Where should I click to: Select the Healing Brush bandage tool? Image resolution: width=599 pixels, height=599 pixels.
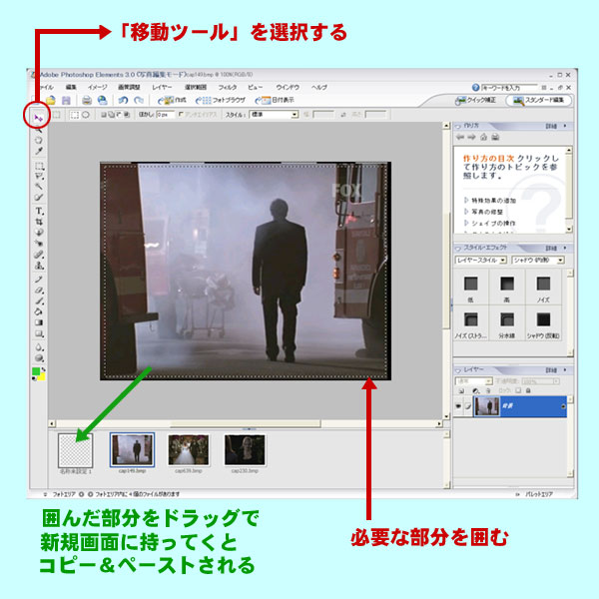click(39, 254)
